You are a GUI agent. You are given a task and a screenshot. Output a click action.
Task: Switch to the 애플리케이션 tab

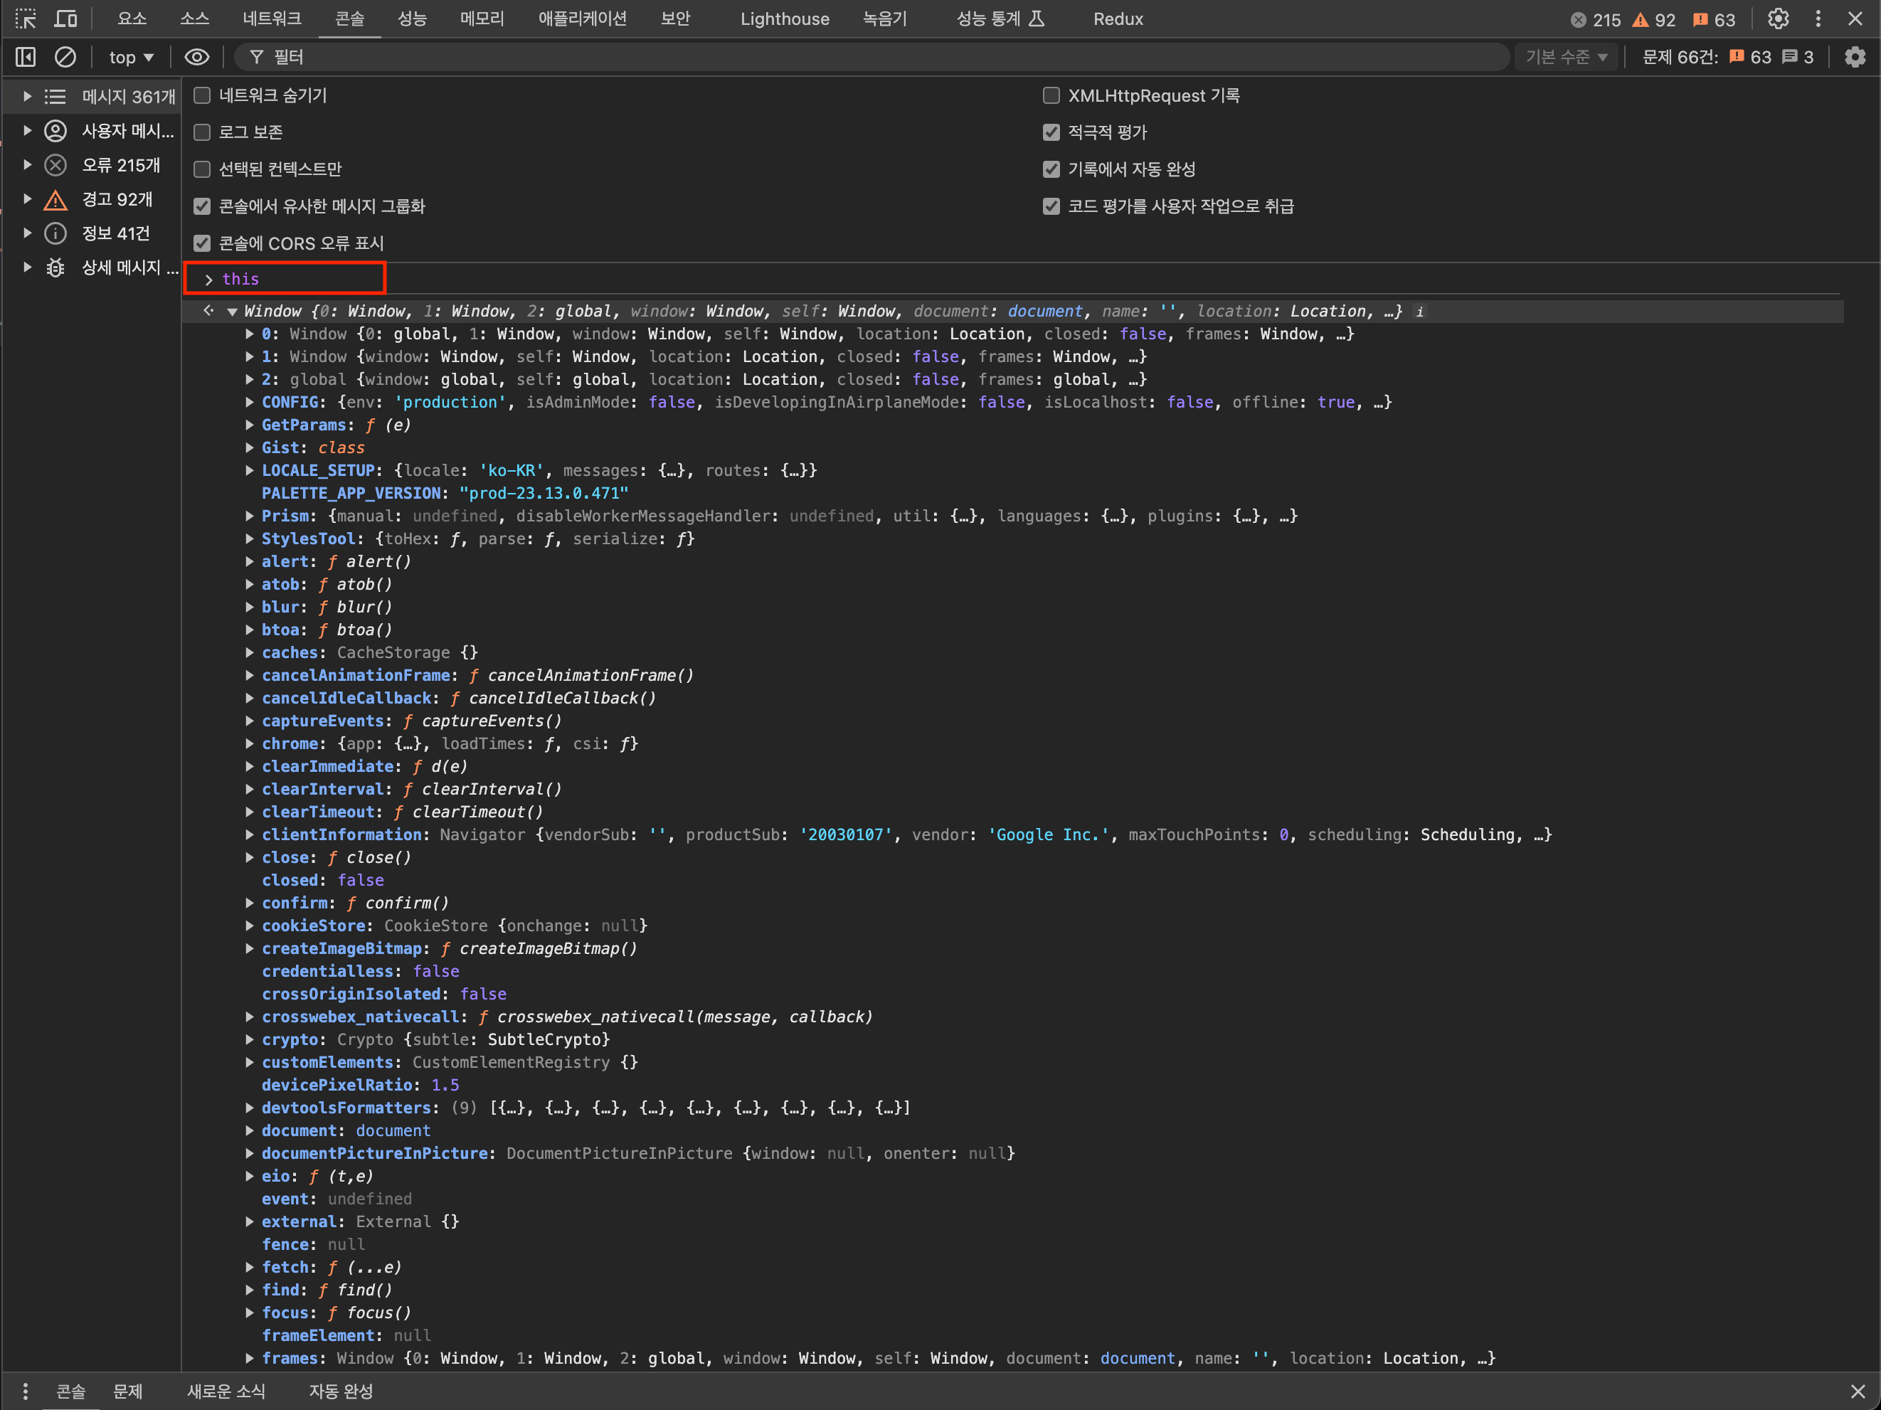click(x=582, y=18)
